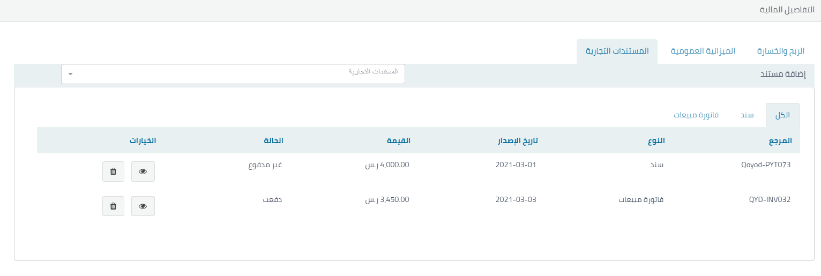Click the غير مدفوع status cell

tap(265, 165)
